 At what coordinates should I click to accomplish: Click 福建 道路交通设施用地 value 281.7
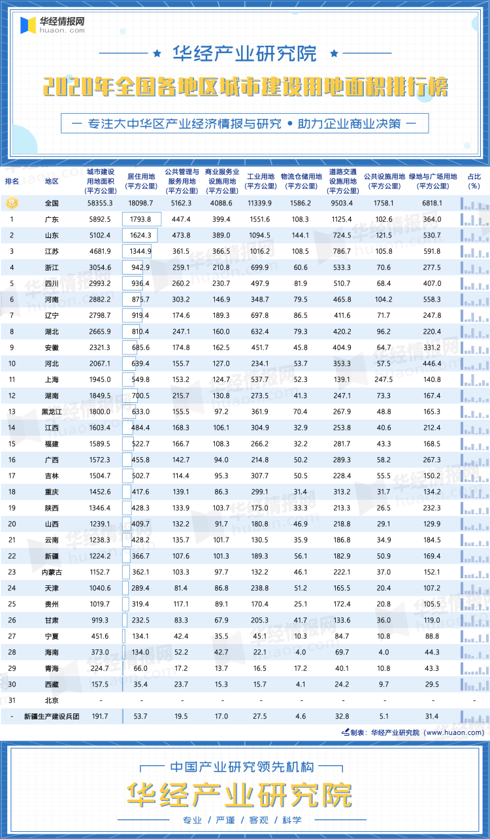(x=342, y=443)
